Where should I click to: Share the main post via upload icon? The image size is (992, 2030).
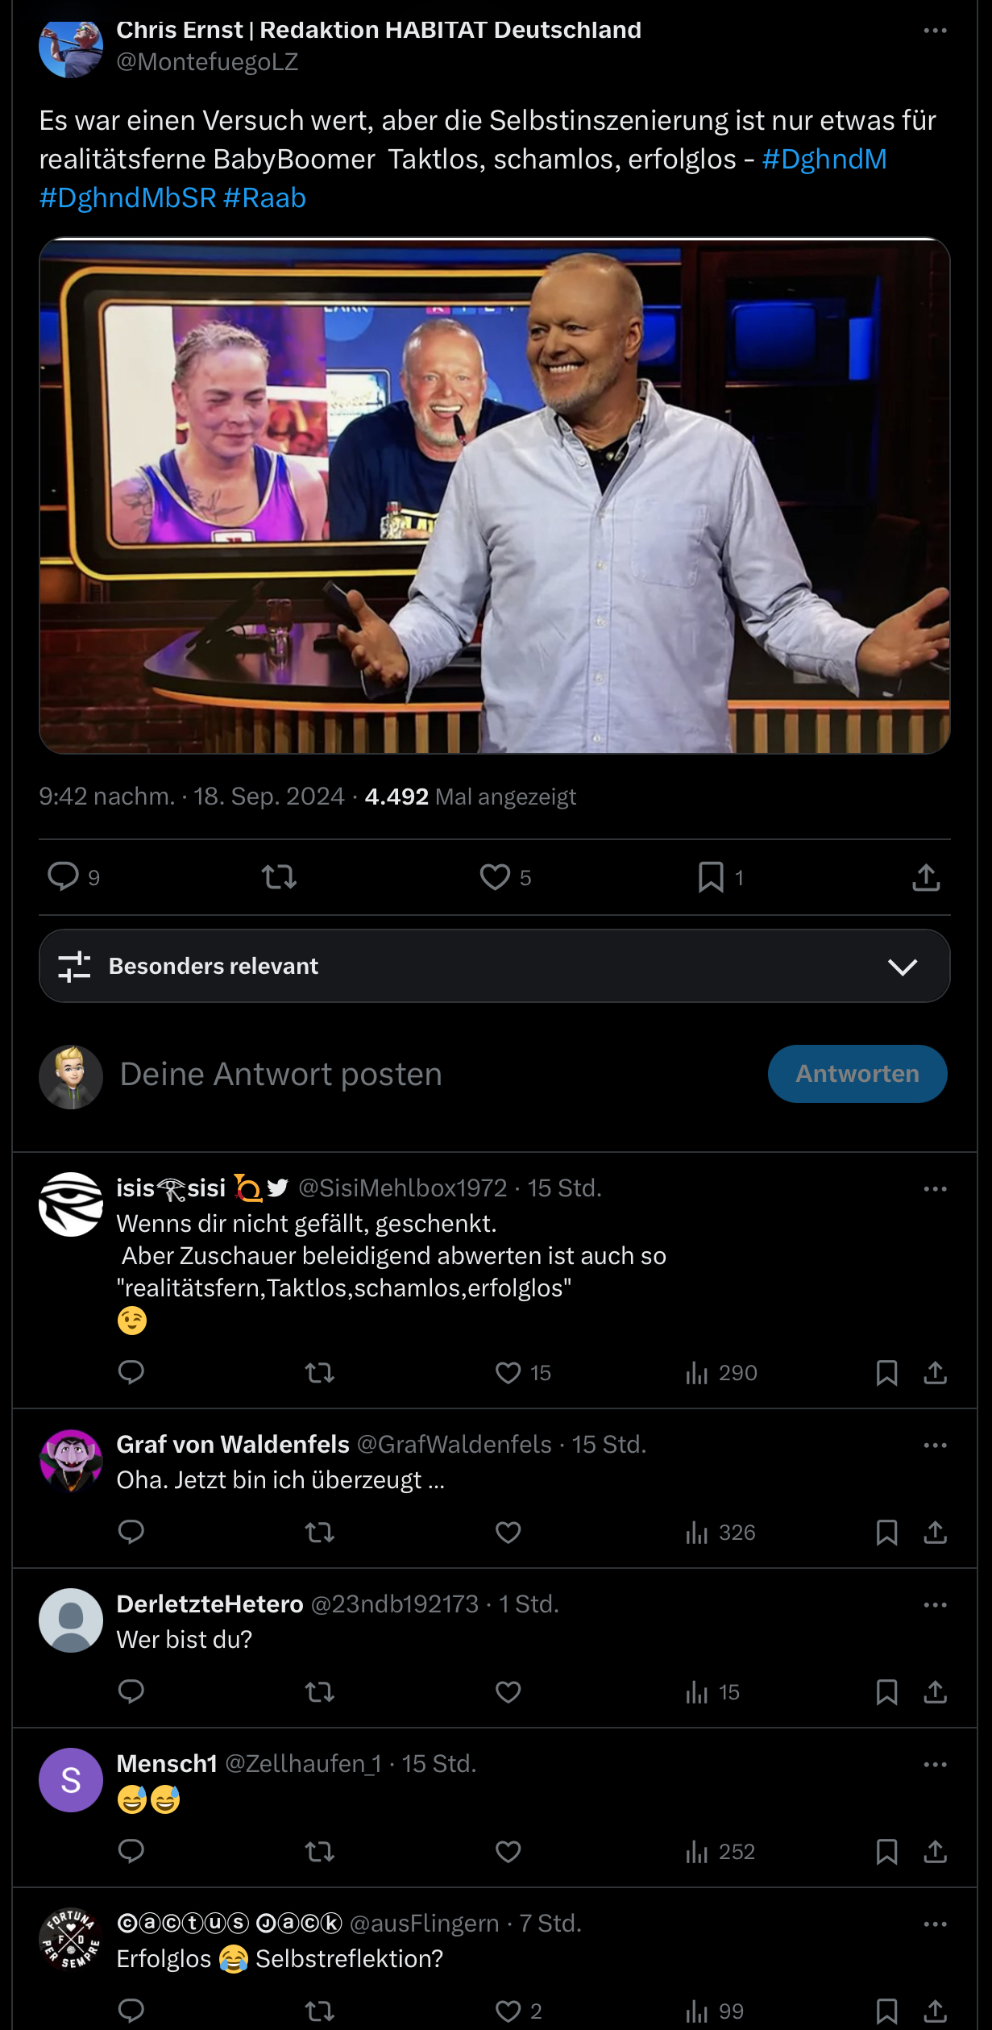coord(926,877)
